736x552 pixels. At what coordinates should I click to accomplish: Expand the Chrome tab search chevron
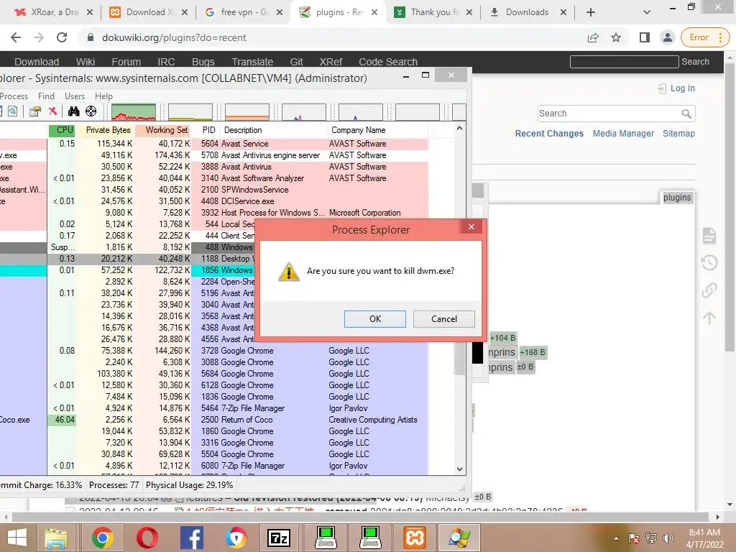point(646,12)
